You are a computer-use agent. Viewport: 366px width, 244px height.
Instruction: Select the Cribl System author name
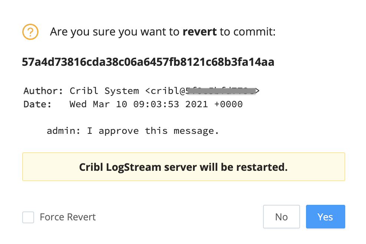(104, 91)
